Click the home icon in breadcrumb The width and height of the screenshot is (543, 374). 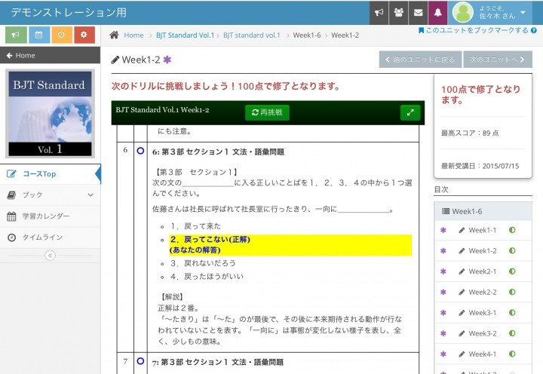[115, 35]
